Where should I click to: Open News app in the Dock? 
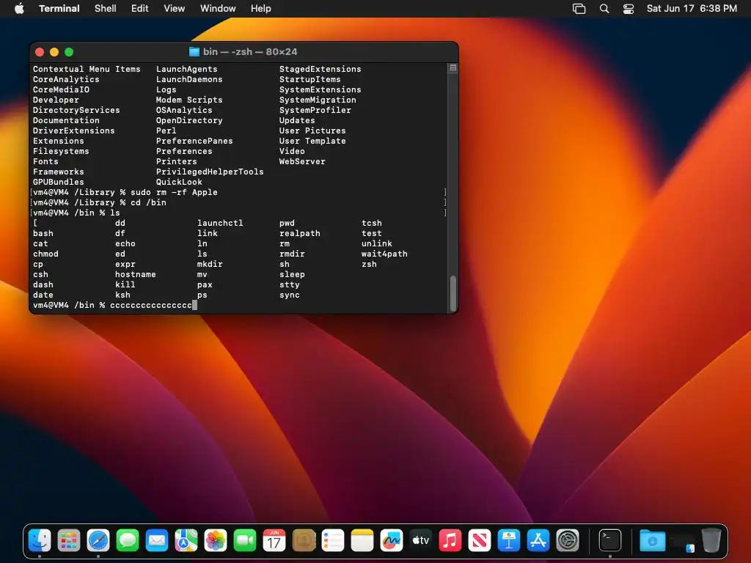480,540
